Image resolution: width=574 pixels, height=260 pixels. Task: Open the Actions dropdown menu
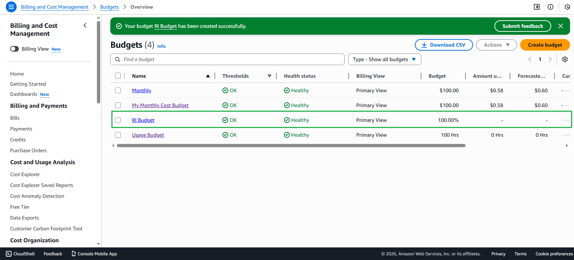(x=496, y=45)
